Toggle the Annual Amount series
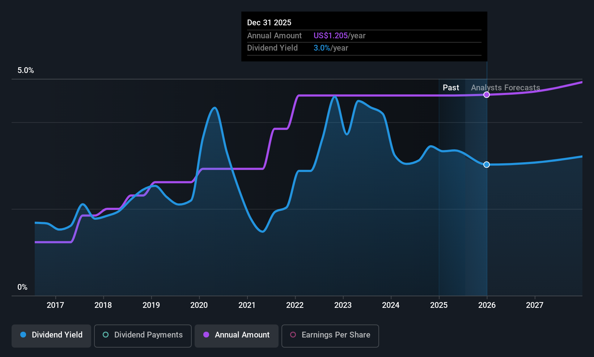This screenshot has width=594, height=357. [x=237, y=336]
